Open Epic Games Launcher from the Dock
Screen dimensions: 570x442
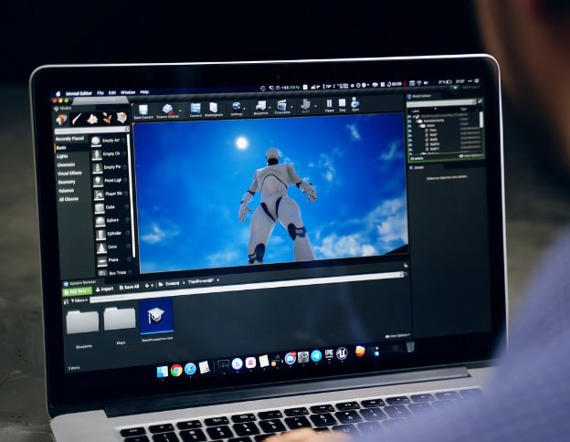pos(329,354)
